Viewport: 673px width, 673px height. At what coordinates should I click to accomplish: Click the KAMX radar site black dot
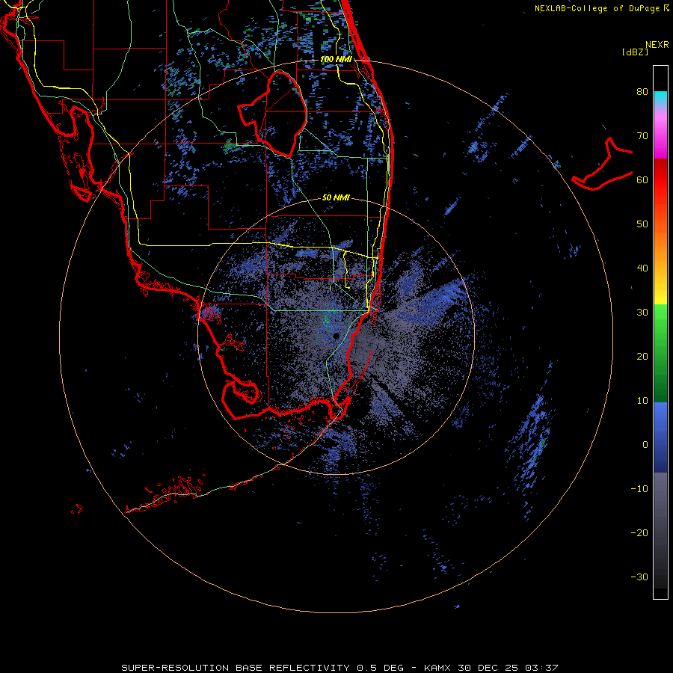pos(336,336)
